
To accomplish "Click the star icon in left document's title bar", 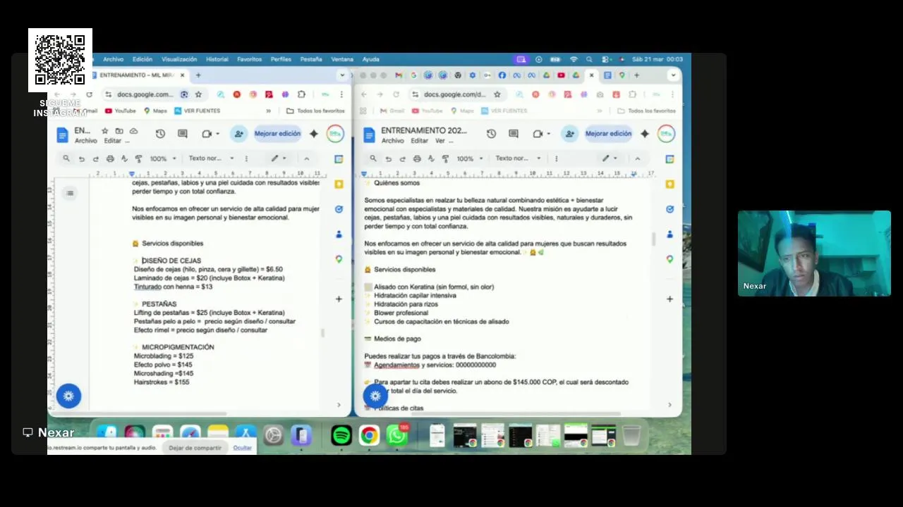I will (105, 131).
